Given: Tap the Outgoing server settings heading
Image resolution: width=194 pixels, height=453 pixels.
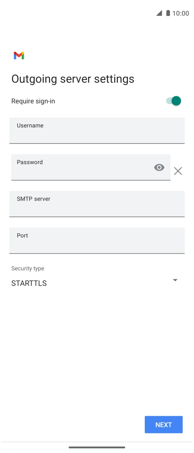Looking at the screenshot, I should 73,79.
